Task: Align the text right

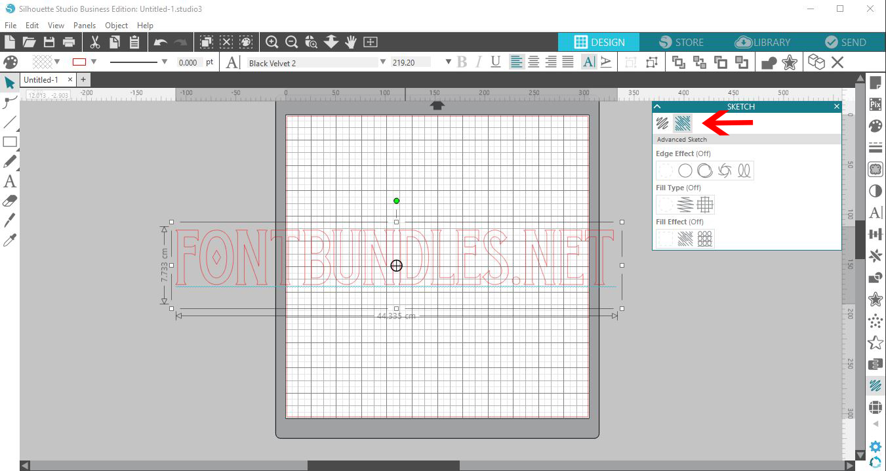Action: coord(551,62)
